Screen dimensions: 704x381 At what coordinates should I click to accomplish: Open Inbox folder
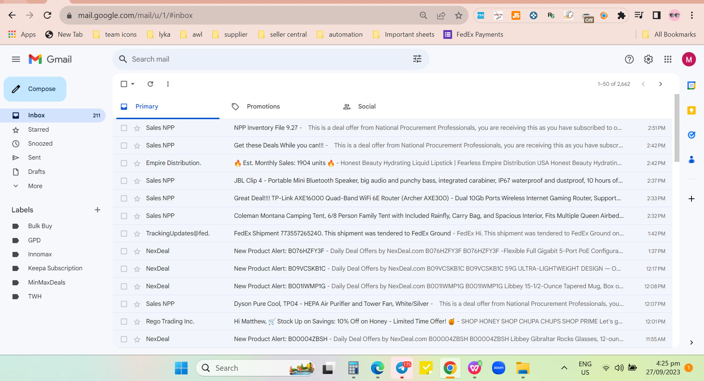(53, 115)
